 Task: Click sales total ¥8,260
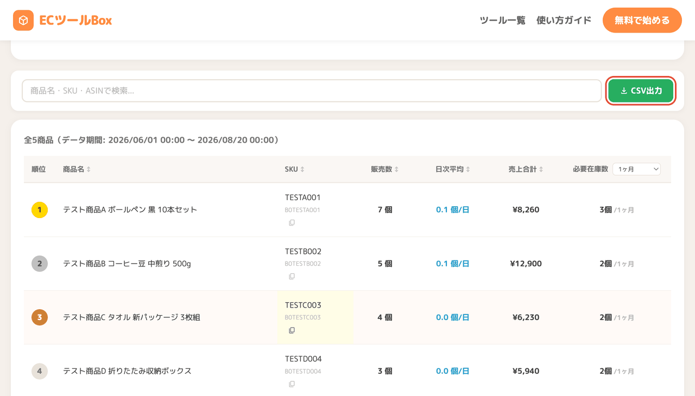pyautogui.click(x=526, y=210)
